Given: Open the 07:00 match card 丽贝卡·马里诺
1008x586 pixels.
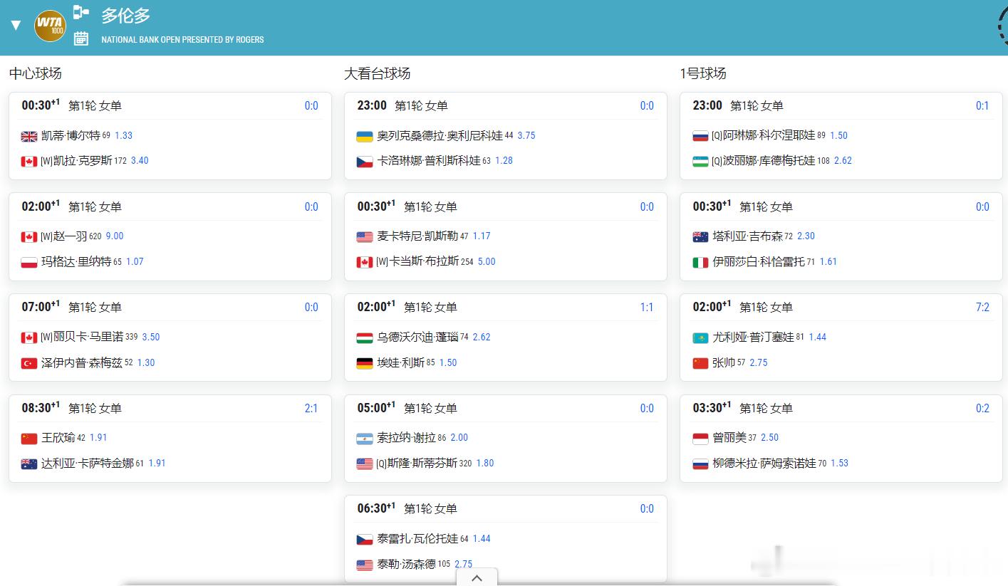Looking at the screenshot, I should pos(170,338).
